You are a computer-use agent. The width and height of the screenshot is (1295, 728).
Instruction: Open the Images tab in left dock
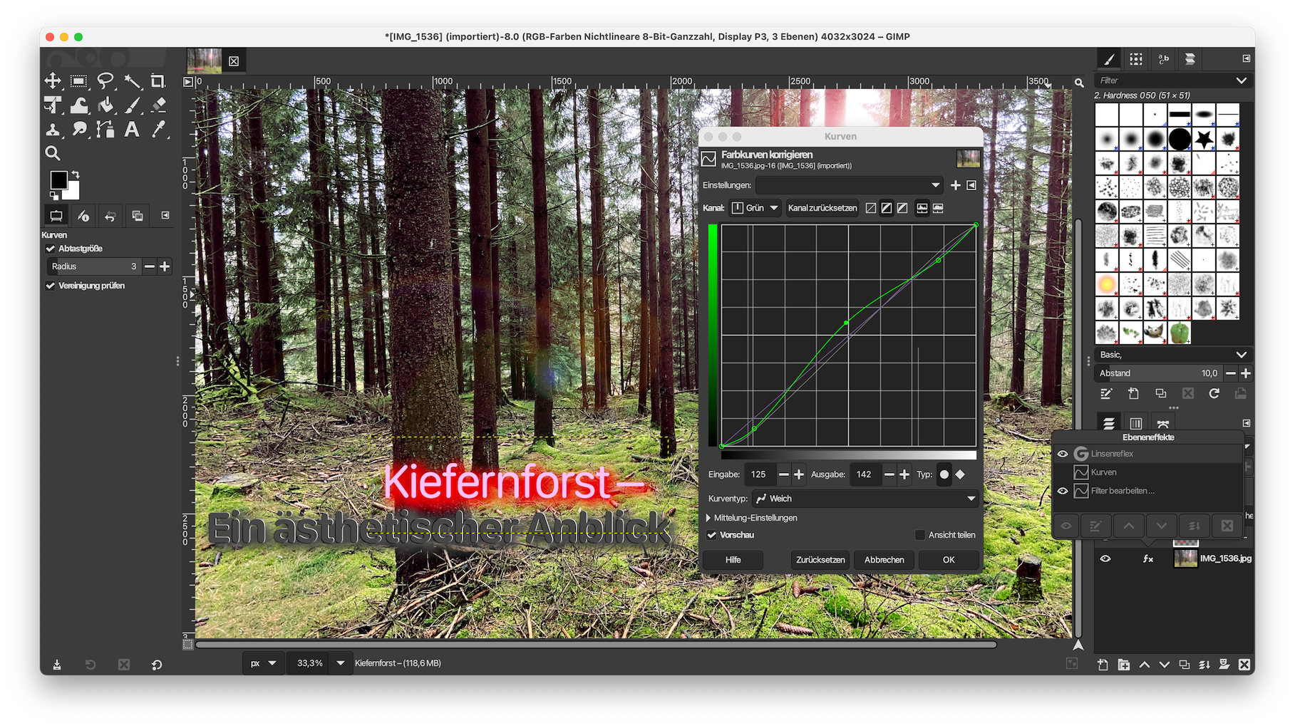[x=138, y=216]
